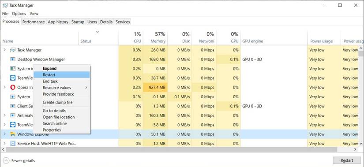Screen dimensions: 364x167
Task: Click the sort chevron above the Status column
Action: pyautogui.click(x=97, y=32)
